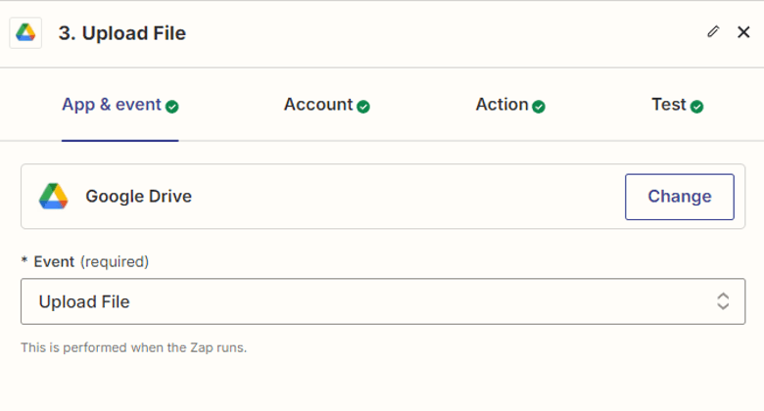
Task: Click the empty area of the Google Drive app card
Action: pyautogui.click(x=411, y=197)
